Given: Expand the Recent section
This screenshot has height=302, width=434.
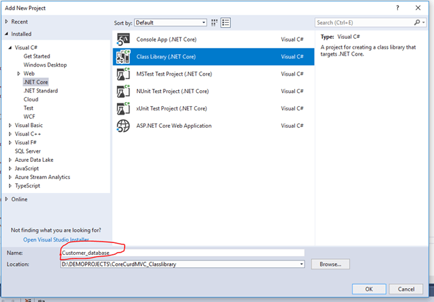Looking at the screenshot, I should point(6,22).
